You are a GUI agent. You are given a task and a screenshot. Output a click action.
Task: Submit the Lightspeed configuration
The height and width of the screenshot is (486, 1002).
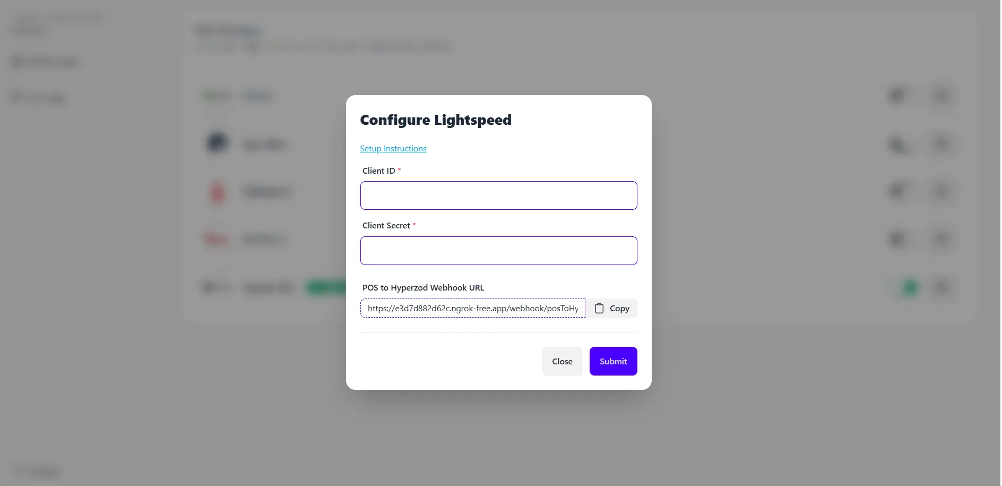pos(613,361)
